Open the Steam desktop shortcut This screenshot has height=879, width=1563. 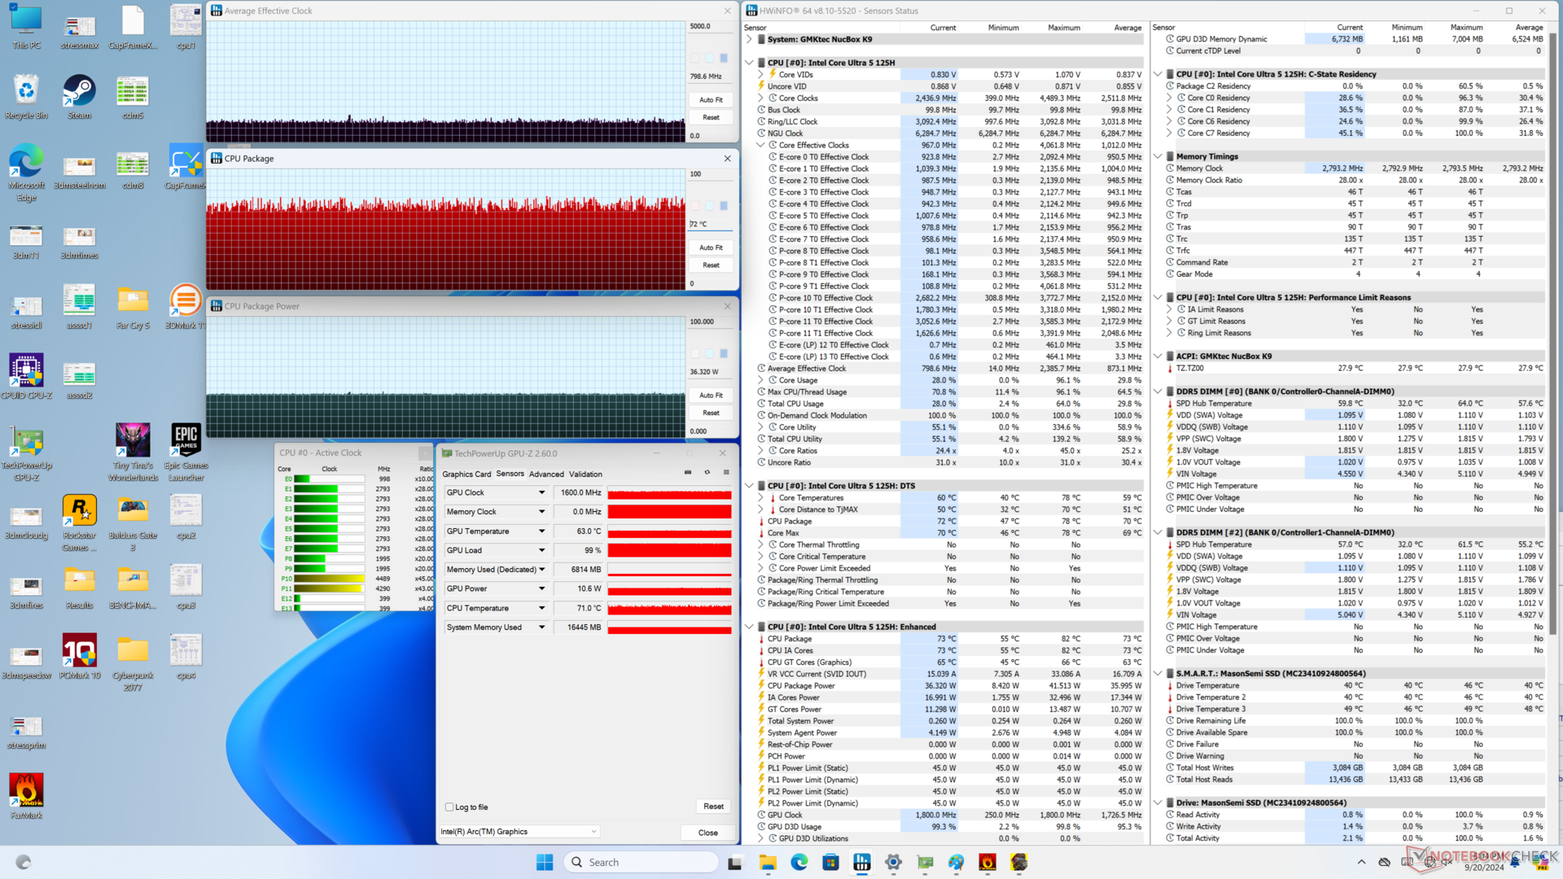pyautogui.click(x=79, y=97)
